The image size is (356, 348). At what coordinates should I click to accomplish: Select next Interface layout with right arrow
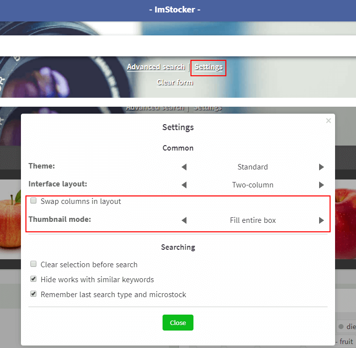click(321, 185)
